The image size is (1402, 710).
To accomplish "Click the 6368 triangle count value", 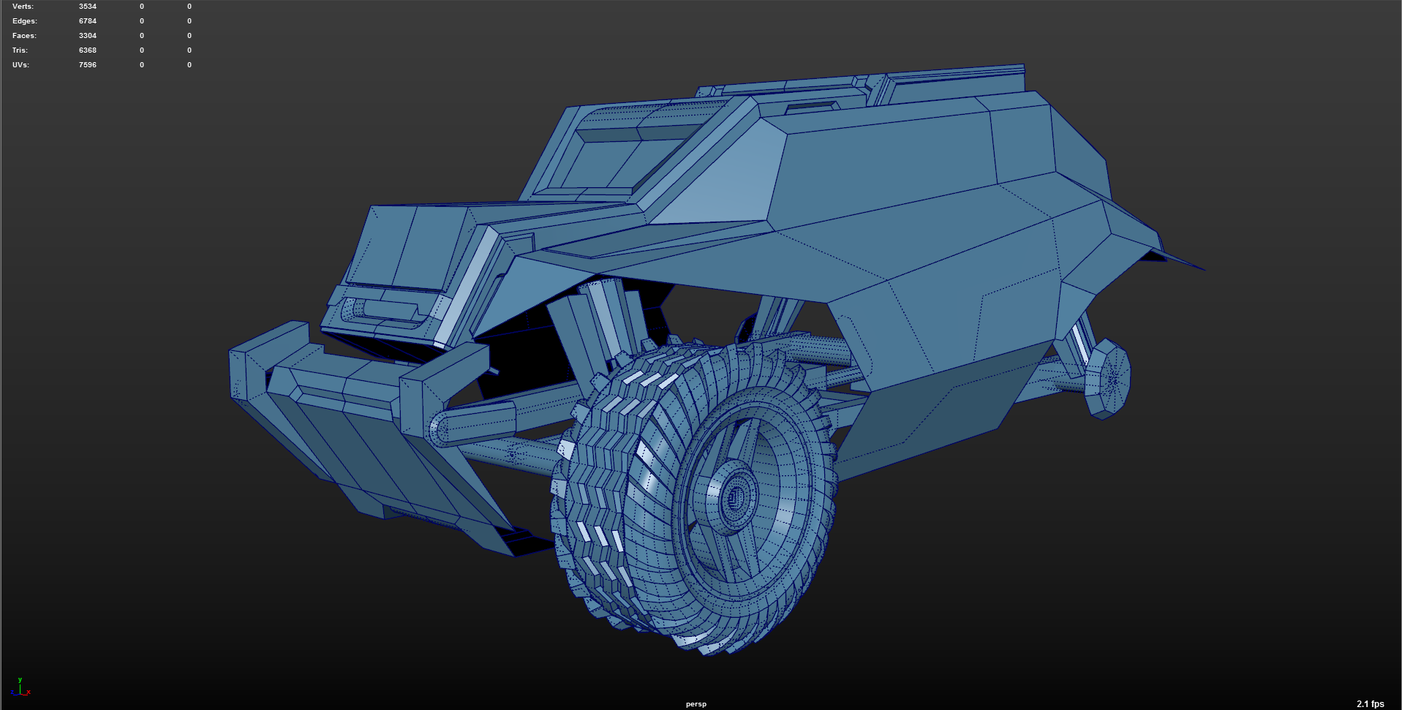I will click(88, 50).
